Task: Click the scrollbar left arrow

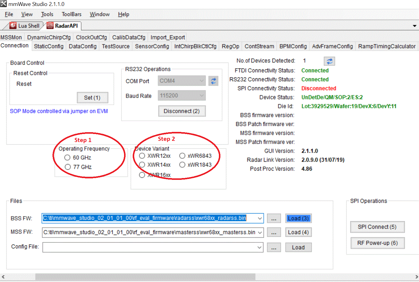Action: [3, 277]
